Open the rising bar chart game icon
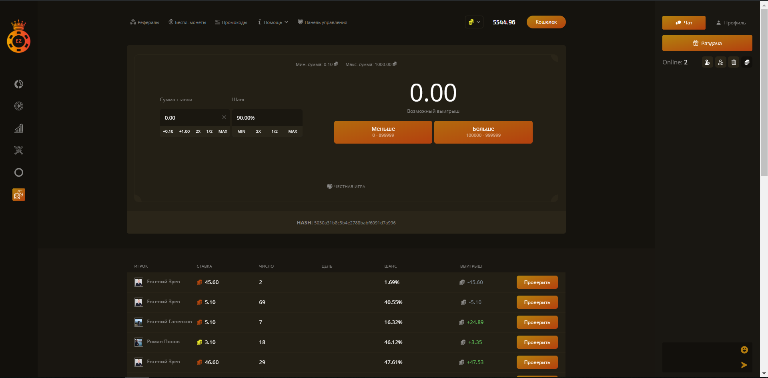This screenshot has height=378, width=768. click(19, 128)
